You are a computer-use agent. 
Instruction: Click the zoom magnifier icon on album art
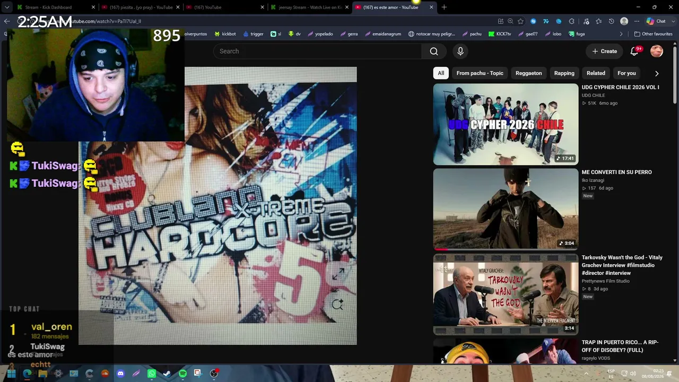click(x=337, y=305)
